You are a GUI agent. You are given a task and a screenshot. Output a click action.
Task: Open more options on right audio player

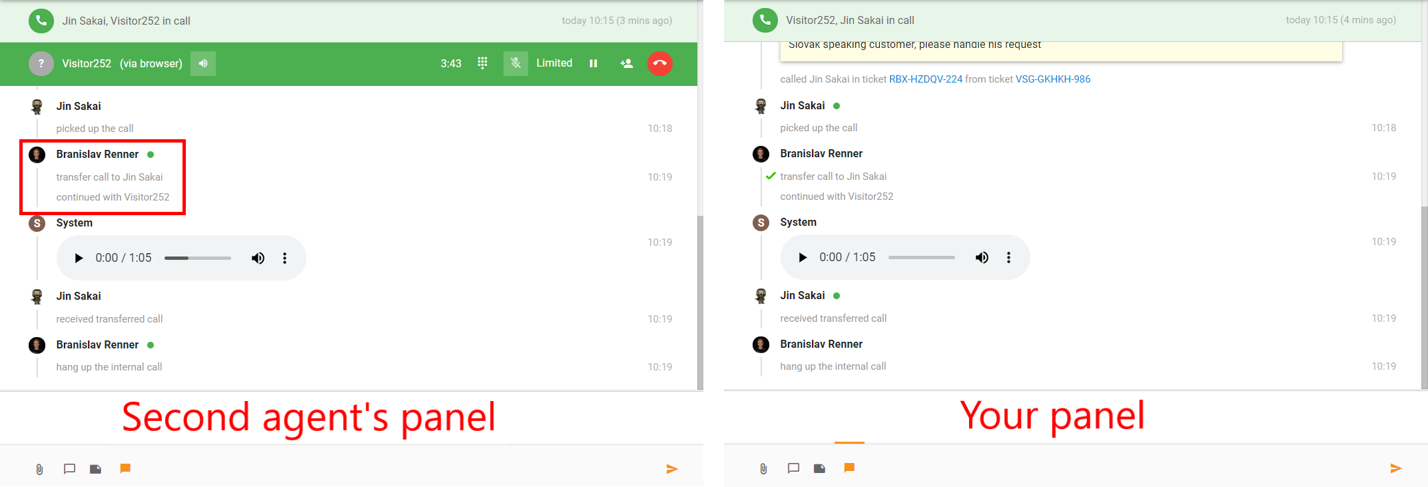coord(1008,257)
